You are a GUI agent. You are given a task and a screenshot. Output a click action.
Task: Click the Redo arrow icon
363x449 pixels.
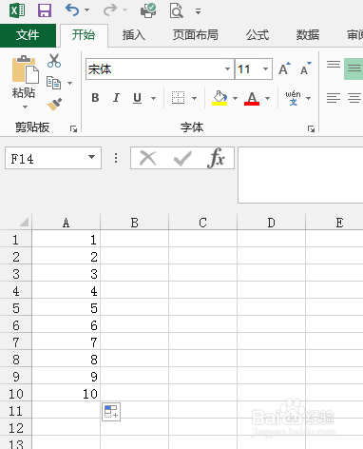(110, 10)
